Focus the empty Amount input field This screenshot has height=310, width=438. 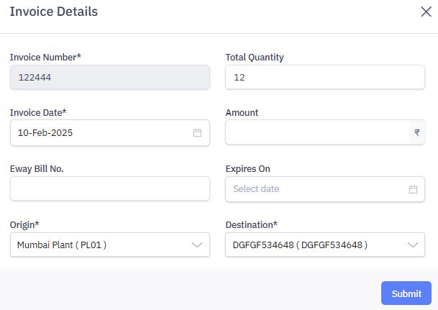pyautogui.click(x=316, y=133)
